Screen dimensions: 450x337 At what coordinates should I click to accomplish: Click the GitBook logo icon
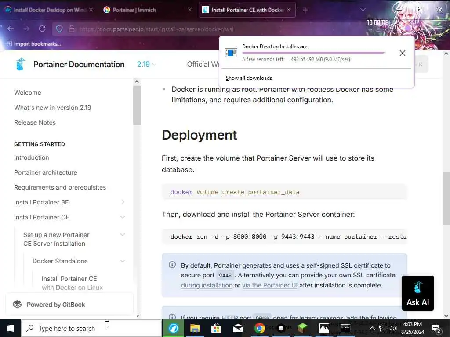[x=17, y=305]
